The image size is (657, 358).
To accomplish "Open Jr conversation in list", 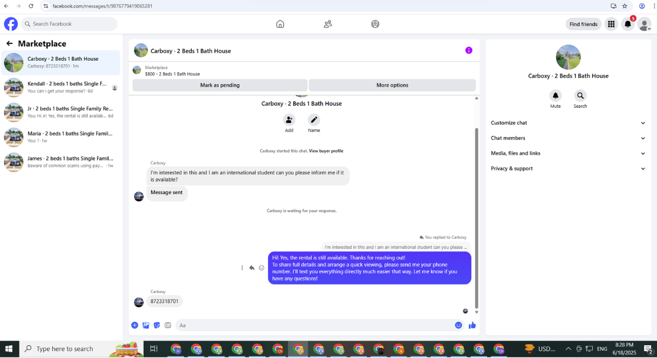I will (61, 112).
